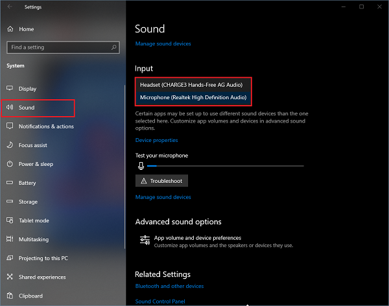Go to Multitasking settings
The image size is (389, 306).
pyautogui.click(x=33, y=239)
